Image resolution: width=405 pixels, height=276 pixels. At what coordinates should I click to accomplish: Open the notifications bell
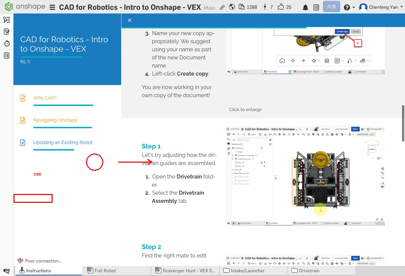[305, 7]
